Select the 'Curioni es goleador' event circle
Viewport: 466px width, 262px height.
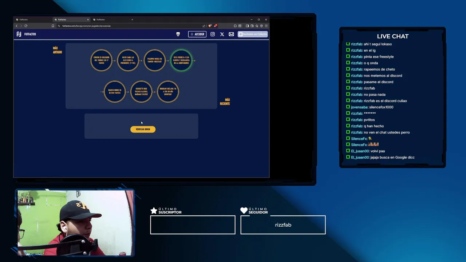click(x=101, y=60)
